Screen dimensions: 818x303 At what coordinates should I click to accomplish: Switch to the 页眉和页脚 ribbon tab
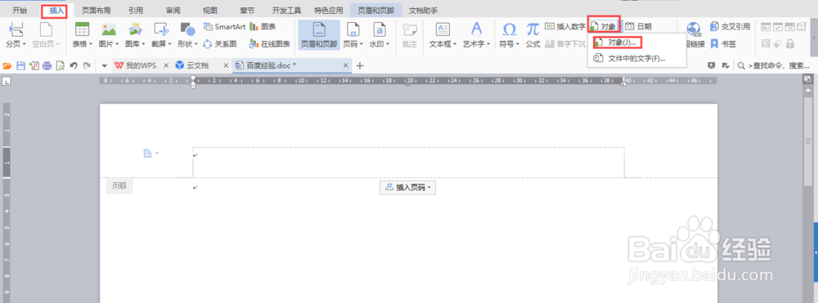(375, 10)
